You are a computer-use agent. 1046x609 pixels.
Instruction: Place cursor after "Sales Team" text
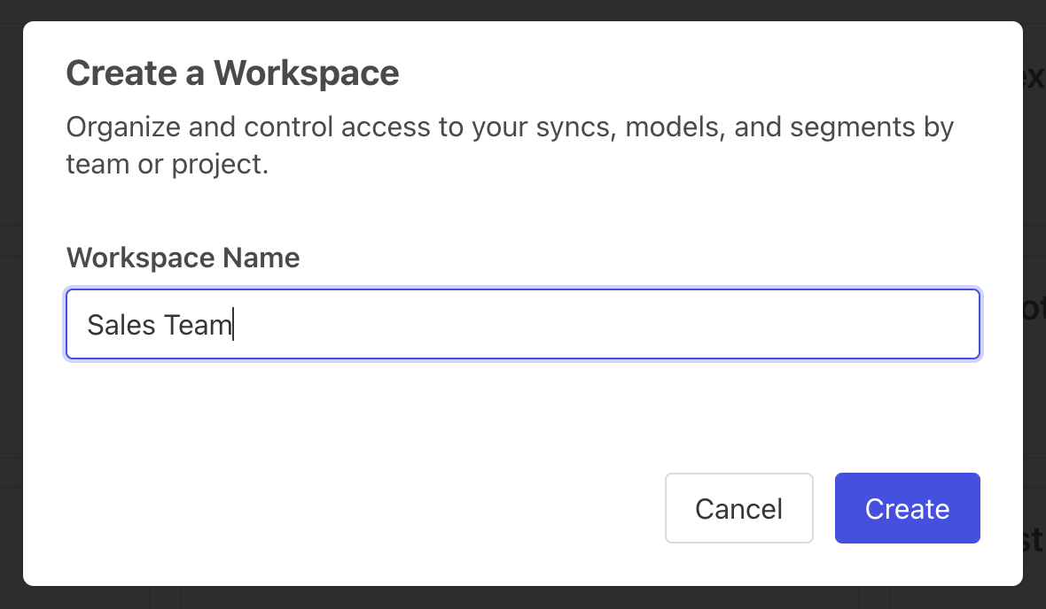click(233, 325)
